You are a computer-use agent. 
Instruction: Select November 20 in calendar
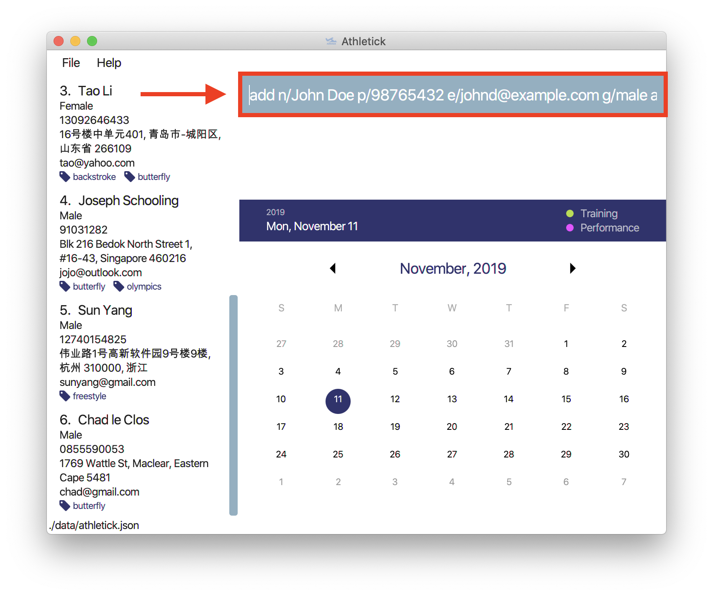pos(452,426)
